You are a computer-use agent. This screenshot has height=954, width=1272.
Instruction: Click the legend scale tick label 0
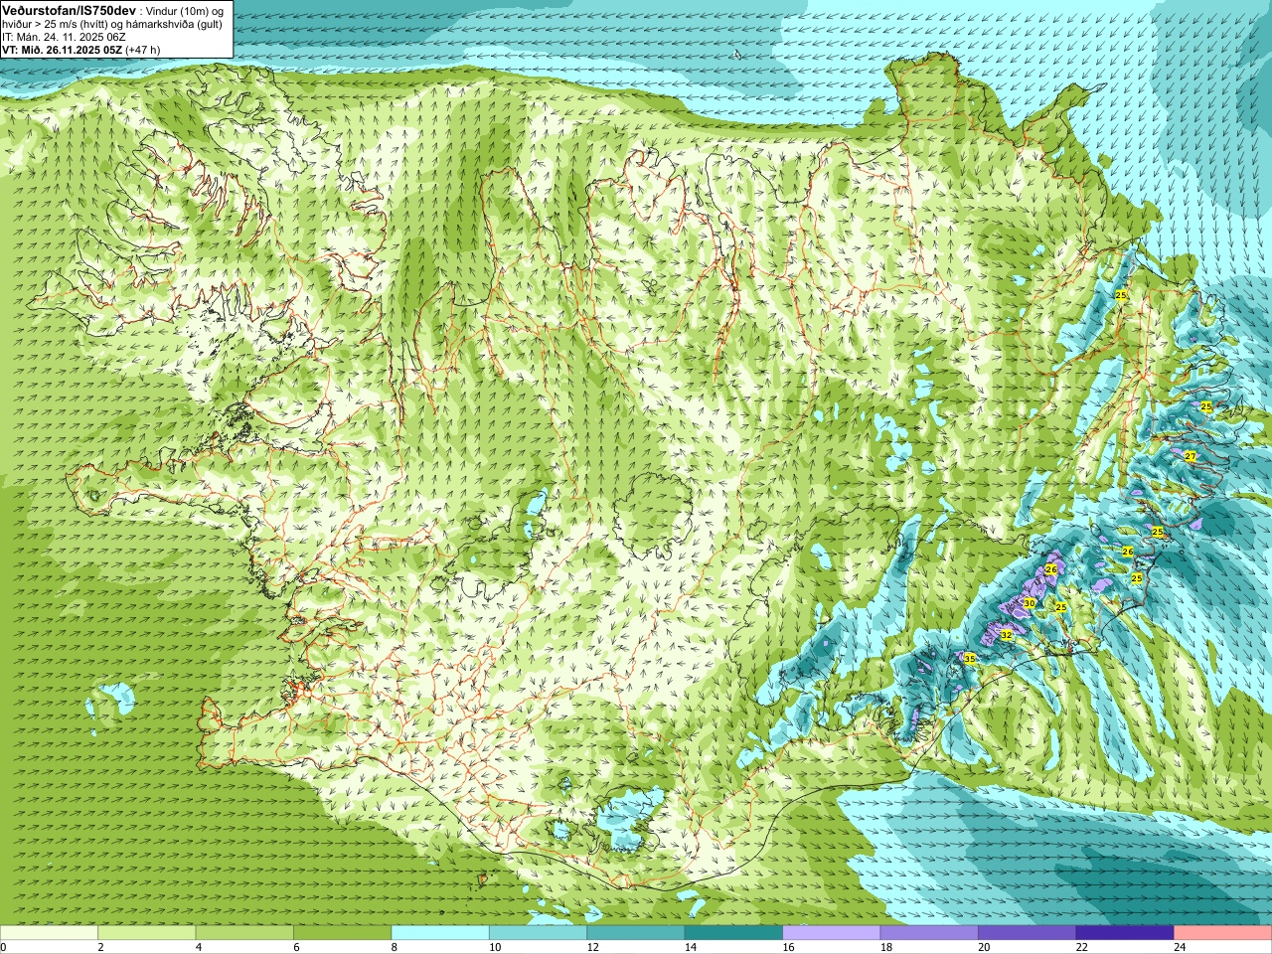click(3, 947)
